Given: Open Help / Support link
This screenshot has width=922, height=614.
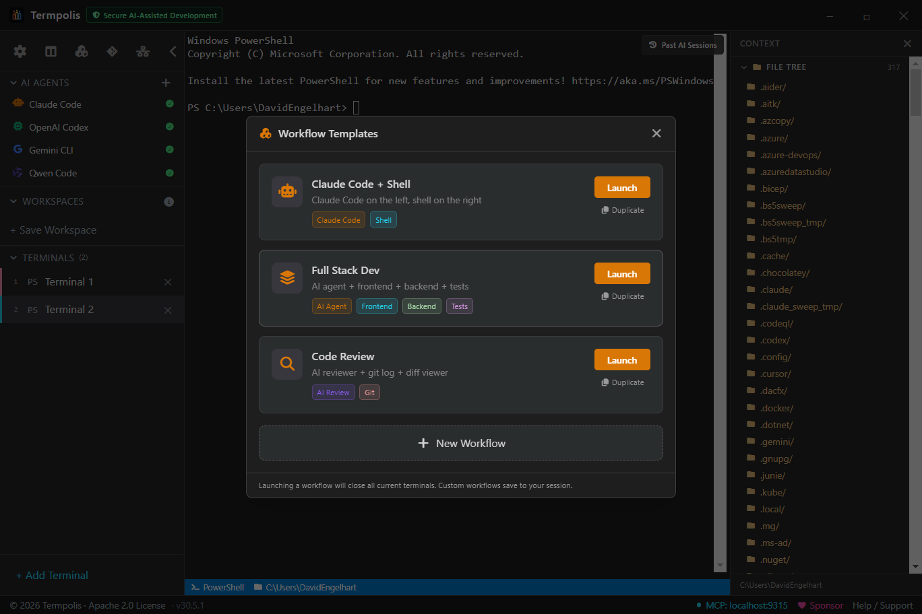Looking at the screenshot, I should click(883, 605).
